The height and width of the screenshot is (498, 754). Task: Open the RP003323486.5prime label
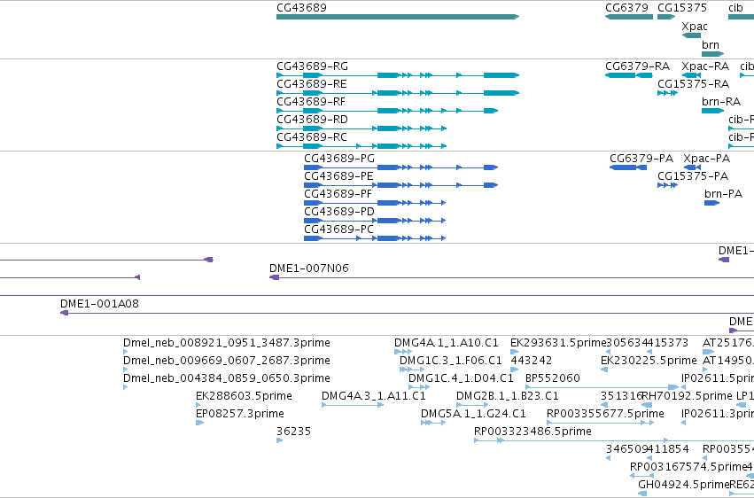click(x=532, y=432)
